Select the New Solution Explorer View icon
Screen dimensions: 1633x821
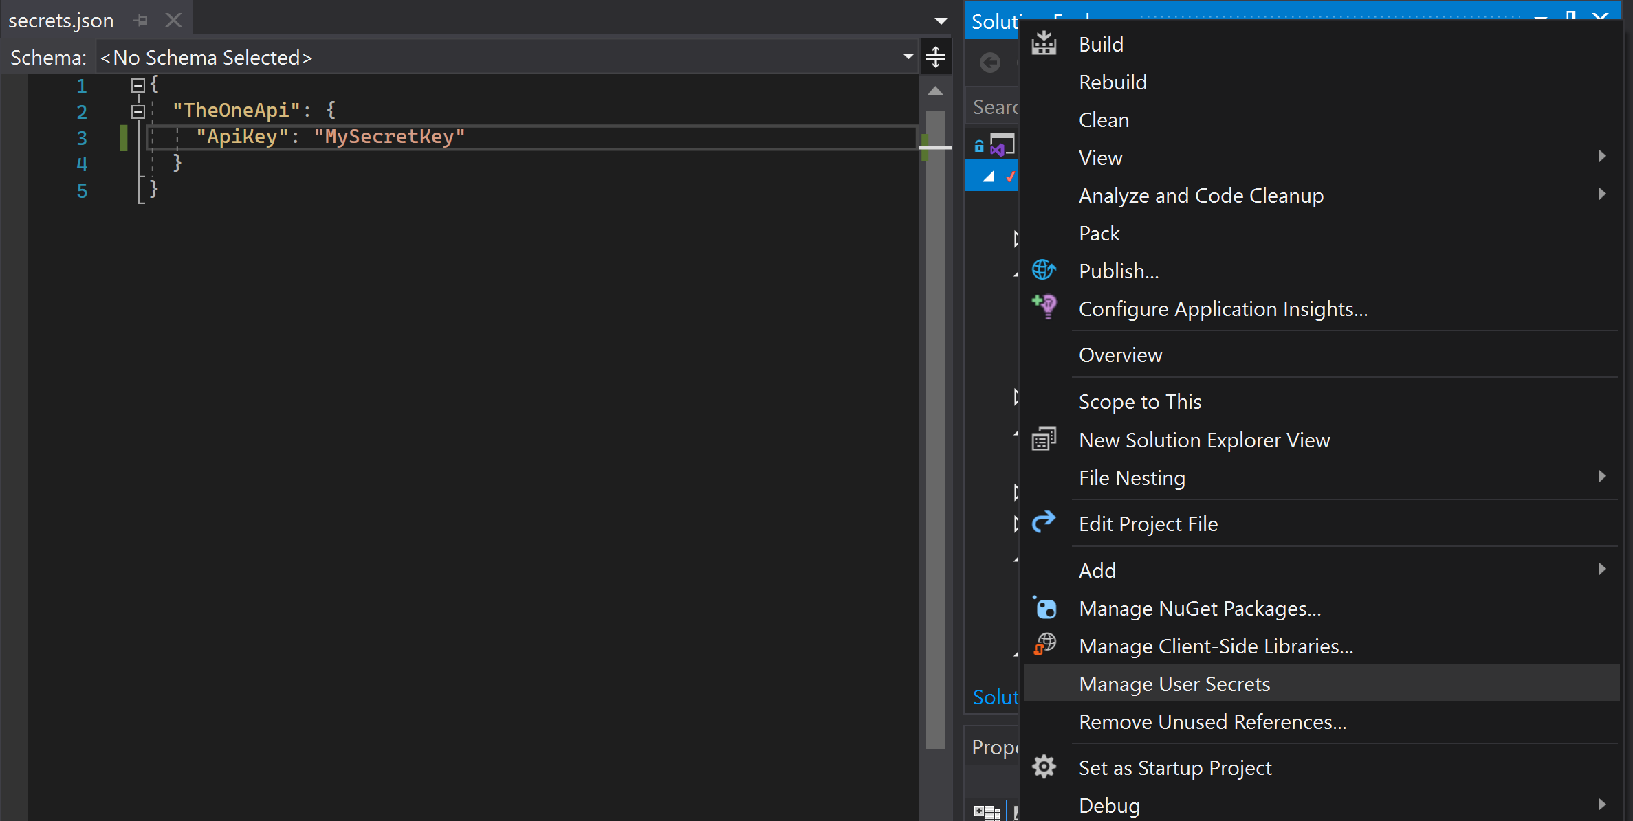1044,439
